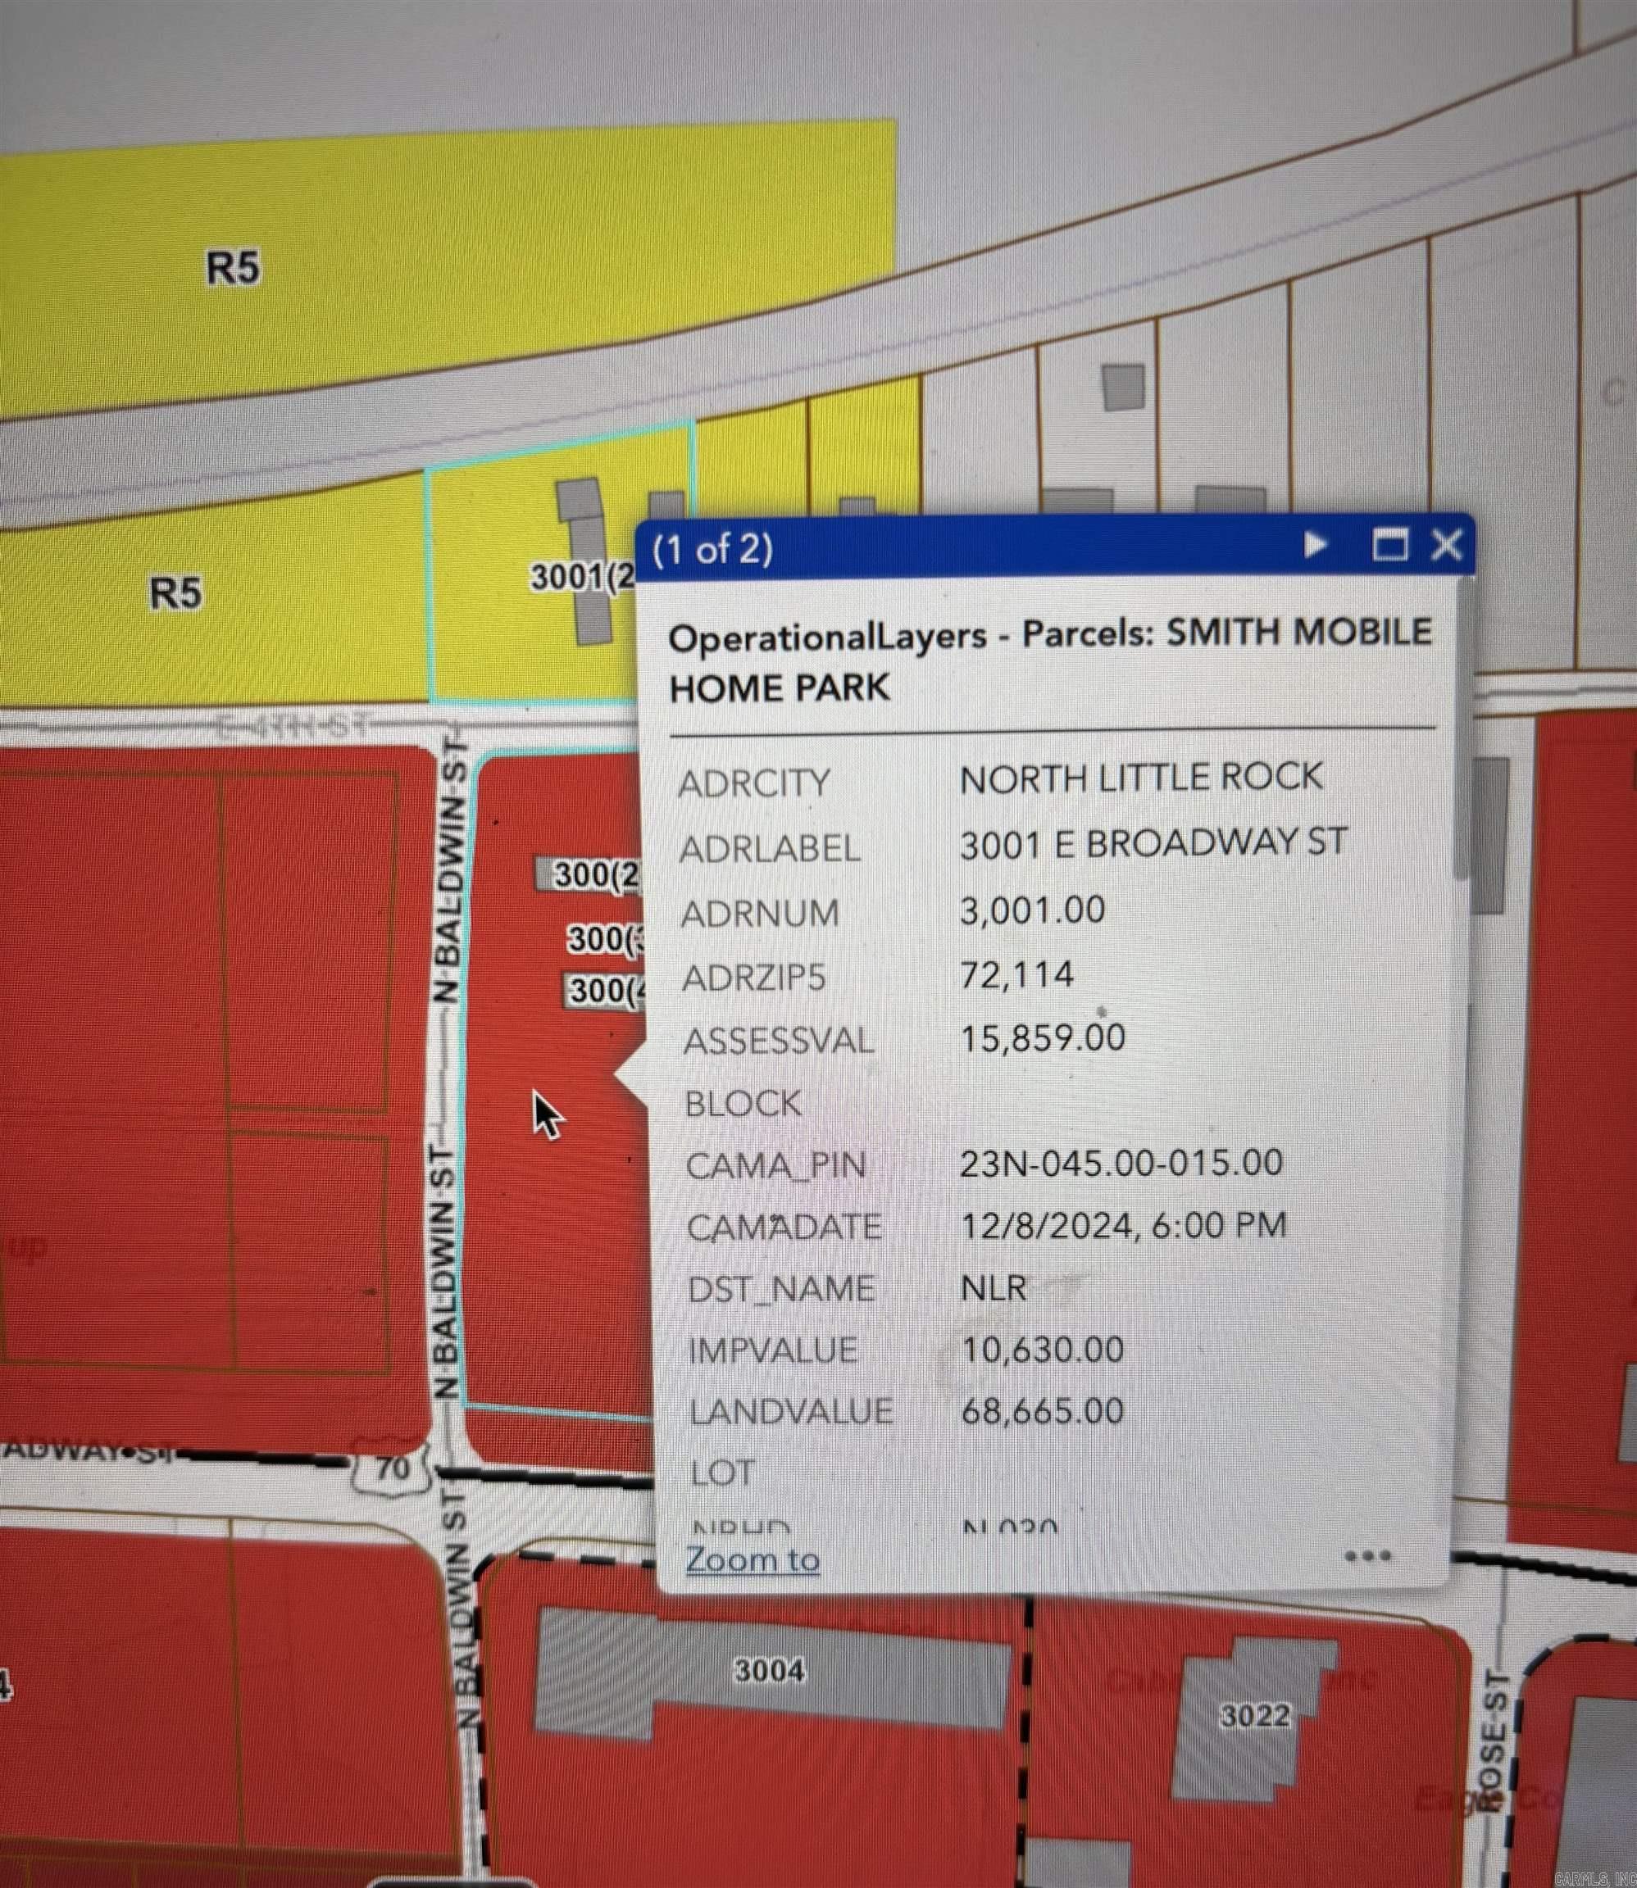The width and height of the screenshot is (1637, 1888).
Task: Open popup more options ellipsis
Action: coord(1367,1555)
